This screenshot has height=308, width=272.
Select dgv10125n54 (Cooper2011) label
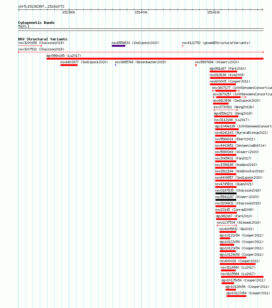point(243,280)
